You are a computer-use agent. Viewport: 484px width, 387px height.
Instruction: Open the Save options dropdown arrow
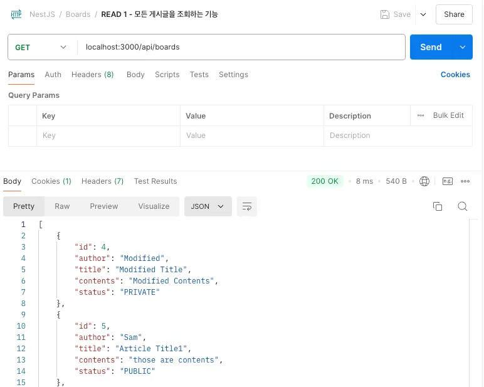[423, 14]
